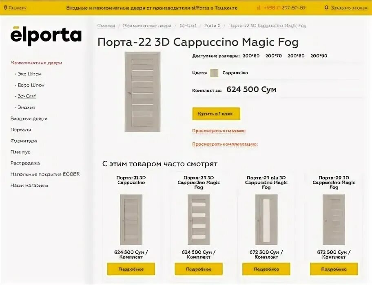Expand the view configuration link
Viewport: 372px width, 285px height.
(225, 145)
